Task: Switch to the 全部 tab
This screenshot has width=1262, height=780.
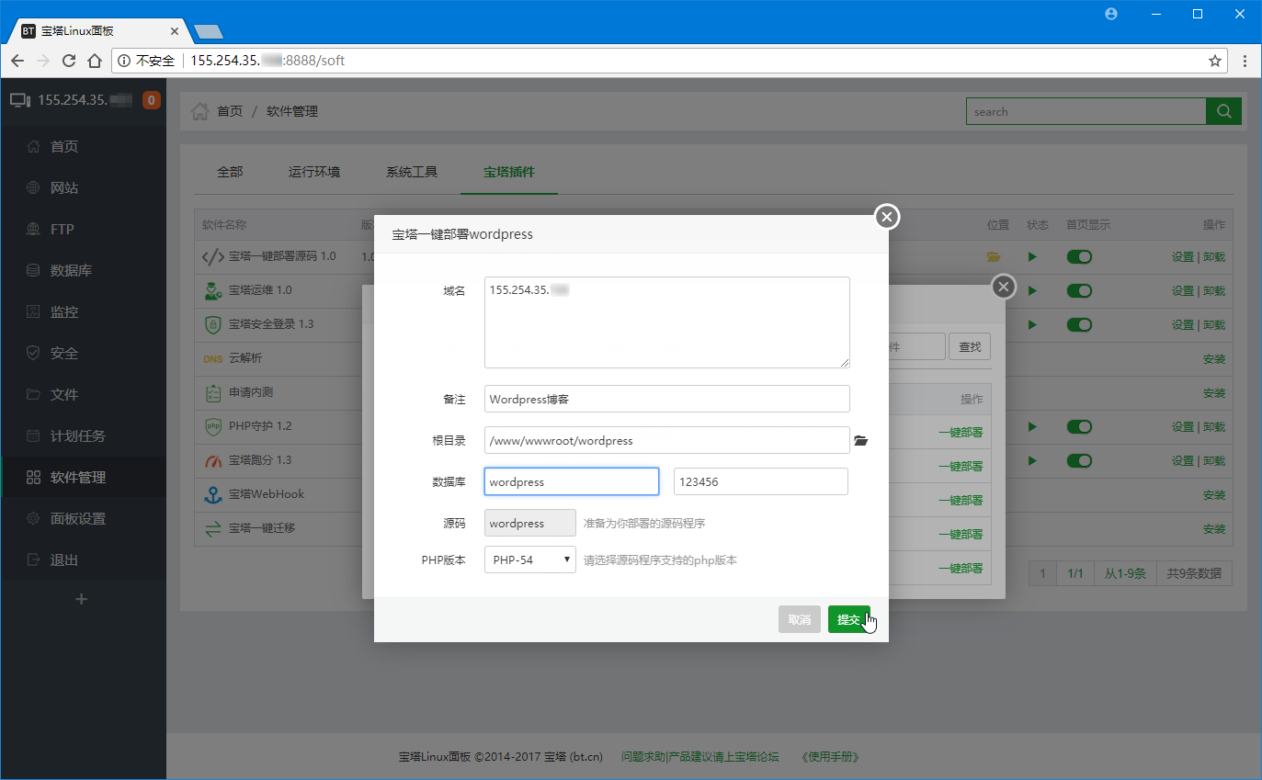Action: [x=230, y=172]
